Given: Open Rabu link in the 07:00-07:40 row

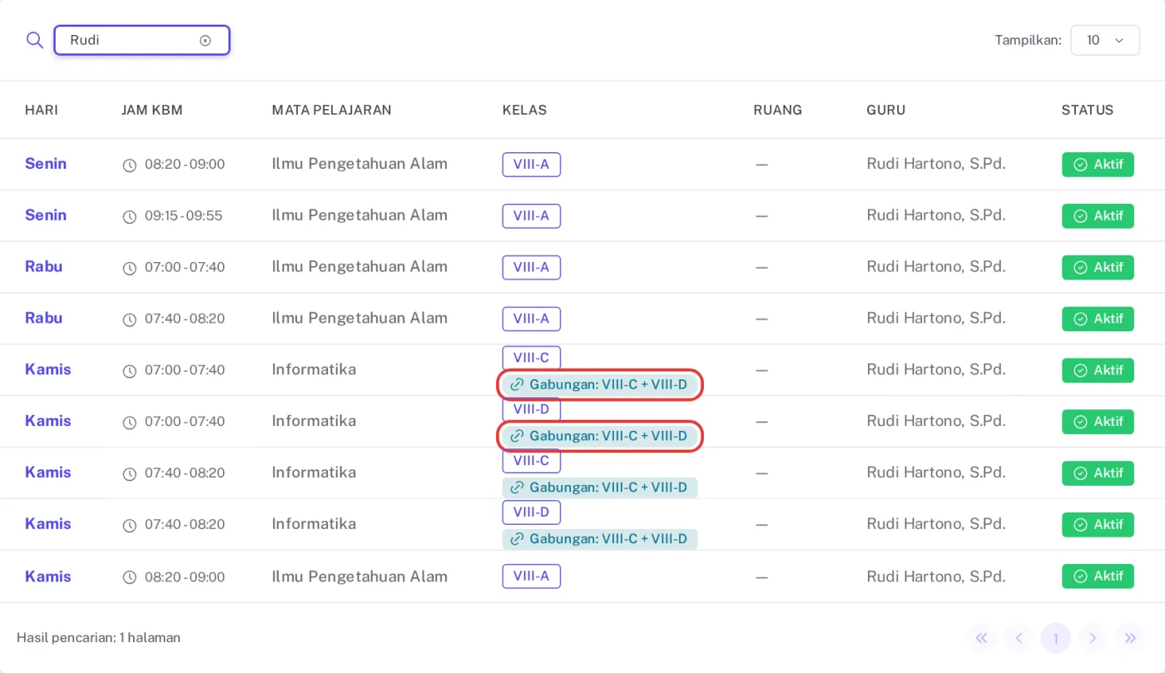Looking at the screenshot, I should click(43, 267).
